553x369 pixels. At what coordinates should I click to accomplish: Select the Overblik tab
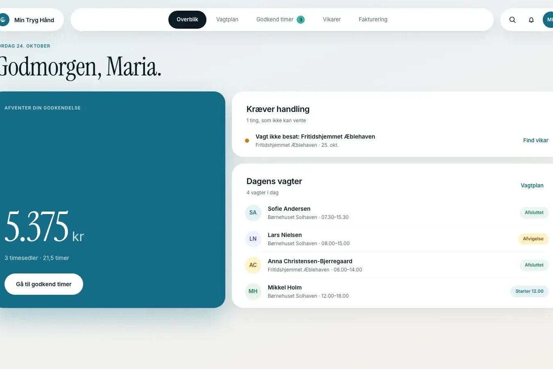click(x=187, y=20)
